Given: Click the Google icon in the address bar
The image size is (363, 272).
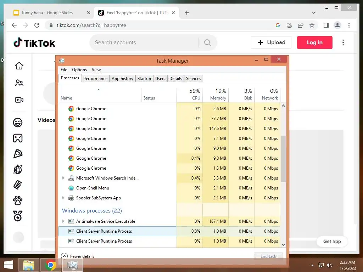Looking at the screenshot, I should coord(278,25).
